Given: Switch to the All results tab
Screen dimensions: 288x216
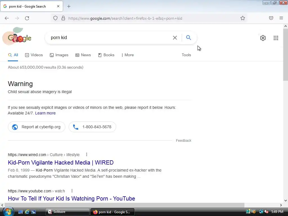Looking at the screenshot, I should pyautogui.click(x=13, y=55).
